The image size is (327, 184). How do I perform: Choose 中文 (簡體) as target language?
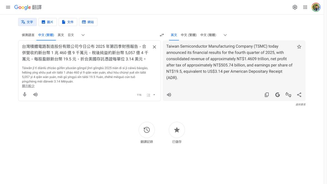pos(208,35)
